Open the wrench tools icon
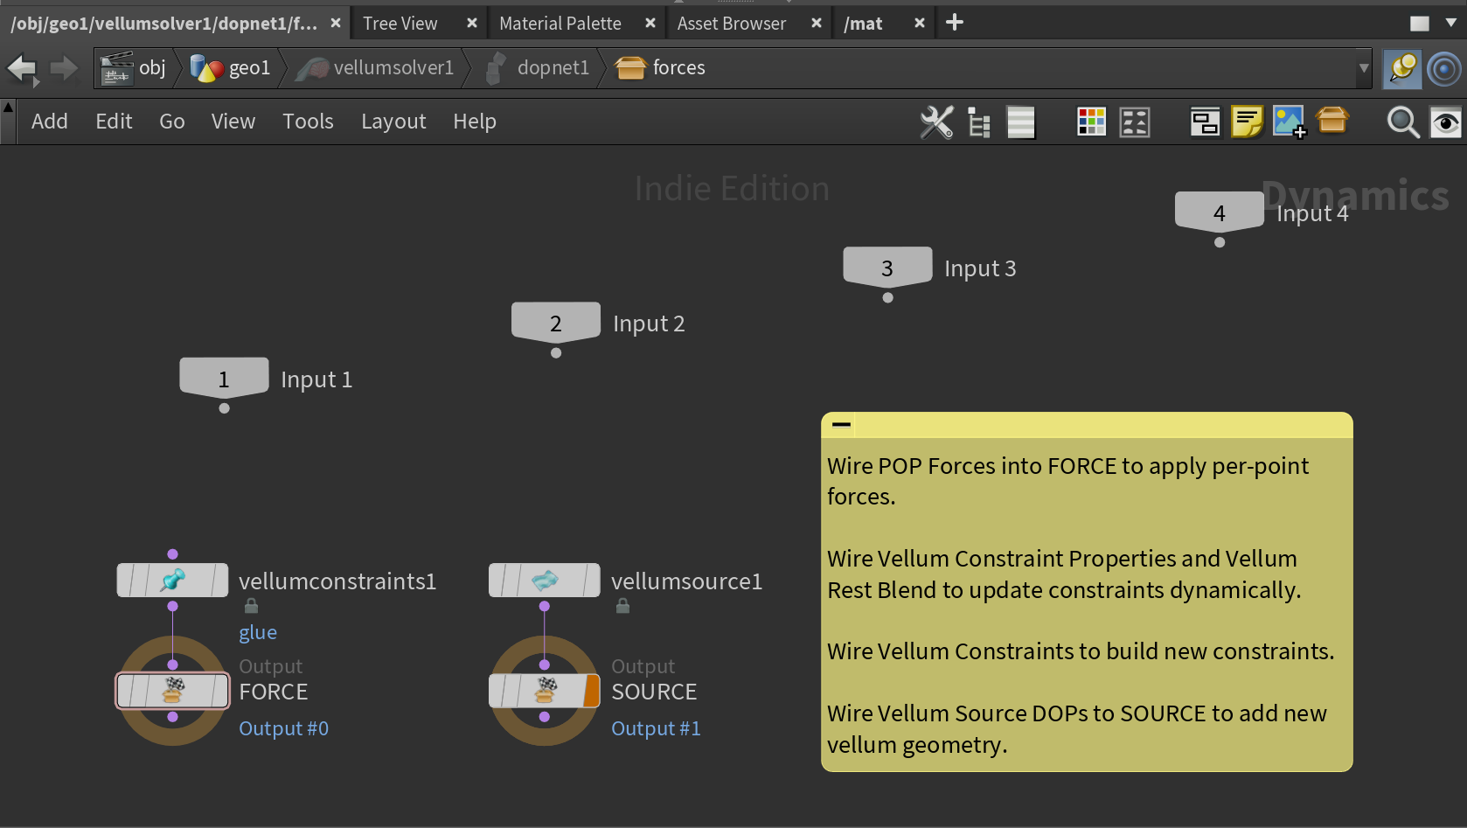This screenshot has width=1467, height=828. click(936, 122)
